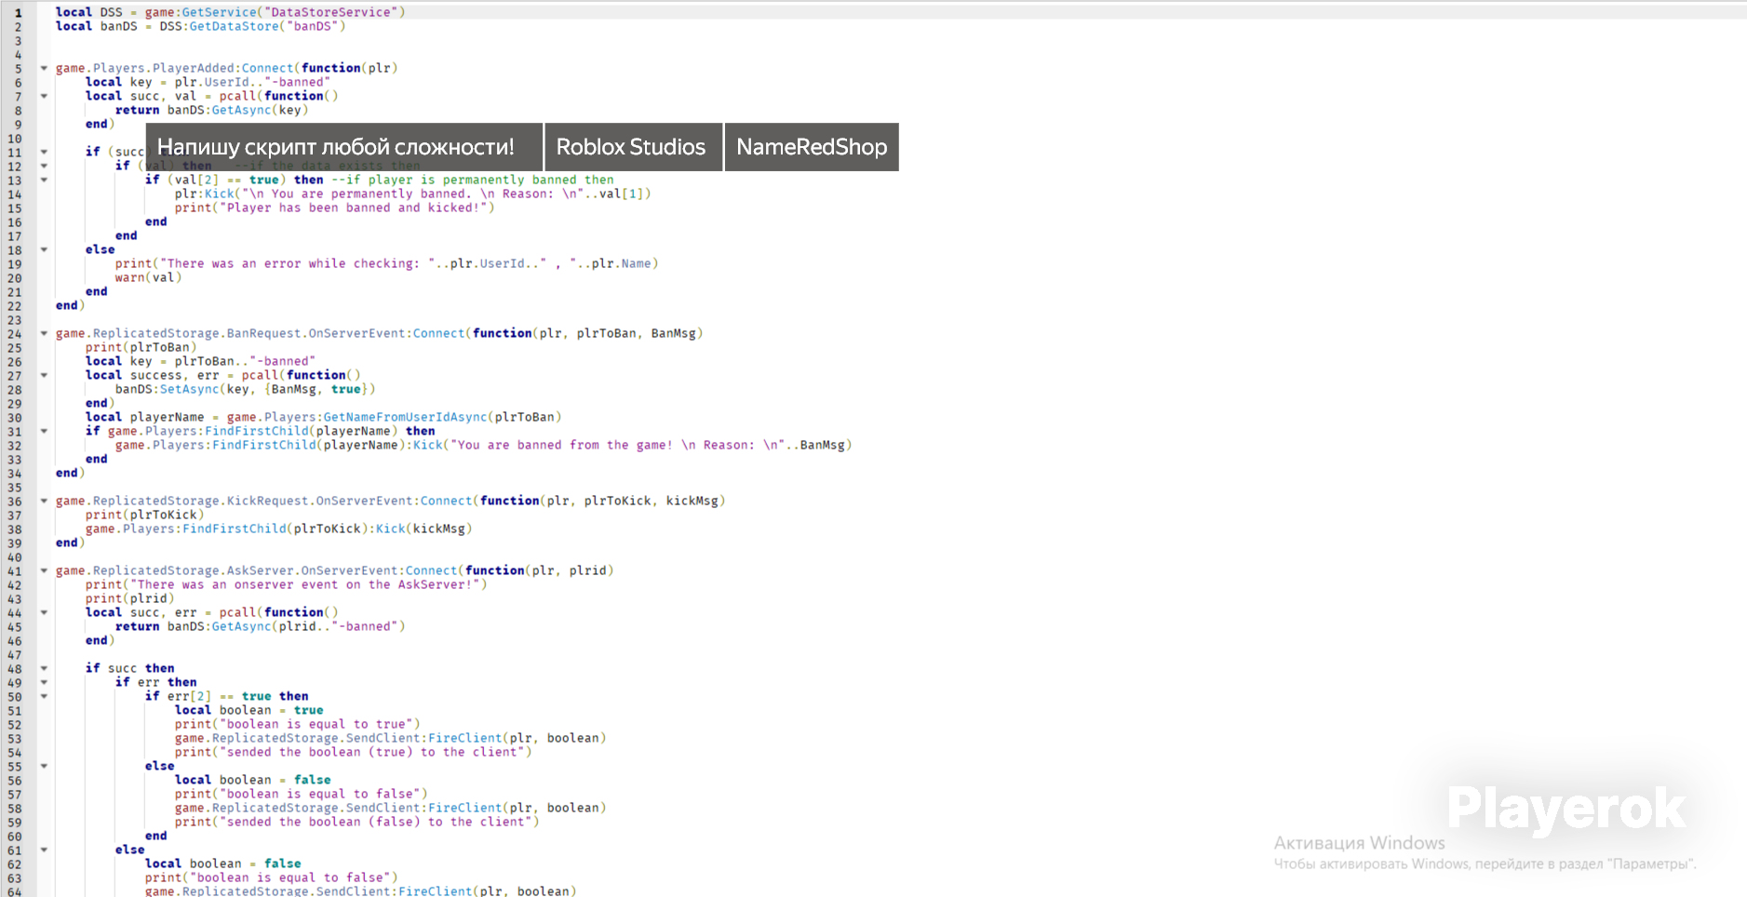Viewport: 1747px width, 897px height.
Task: Click line number 40 in the gutter
Action: pyautogui.click(x=15, y=557)
